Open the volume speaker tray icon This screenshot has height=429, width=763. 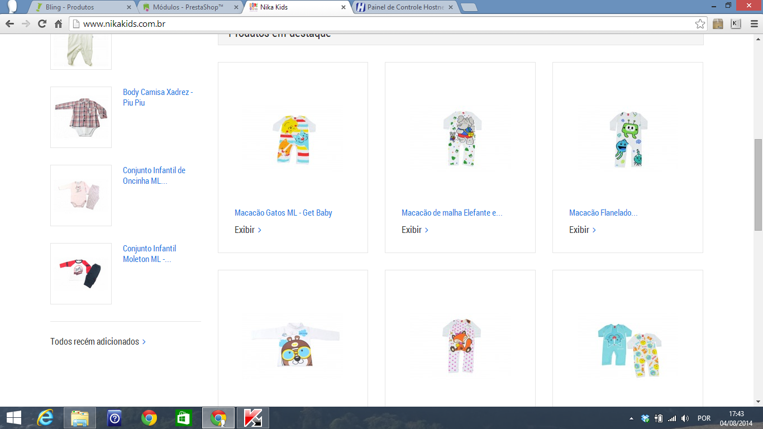pyautogui.click(x=685, y=418)
